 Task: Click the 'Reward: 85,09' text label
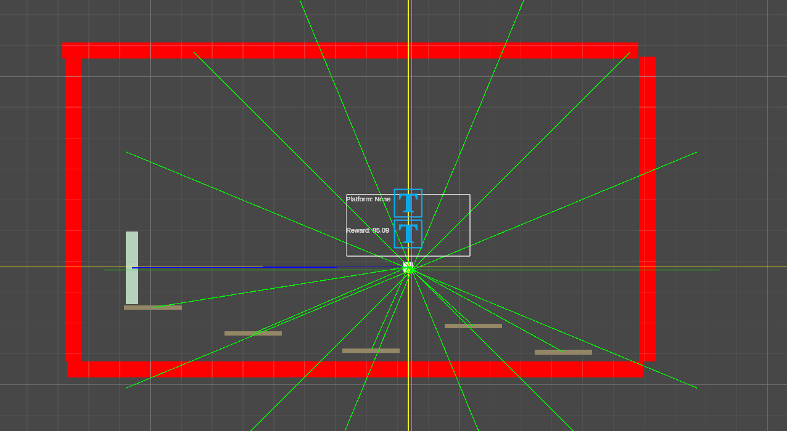(368, 230)
